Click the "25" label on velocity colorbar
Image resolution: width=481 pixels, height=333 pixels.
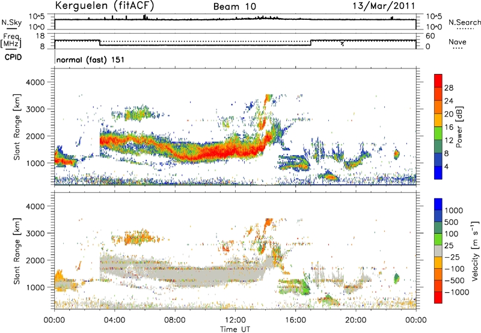449,246
